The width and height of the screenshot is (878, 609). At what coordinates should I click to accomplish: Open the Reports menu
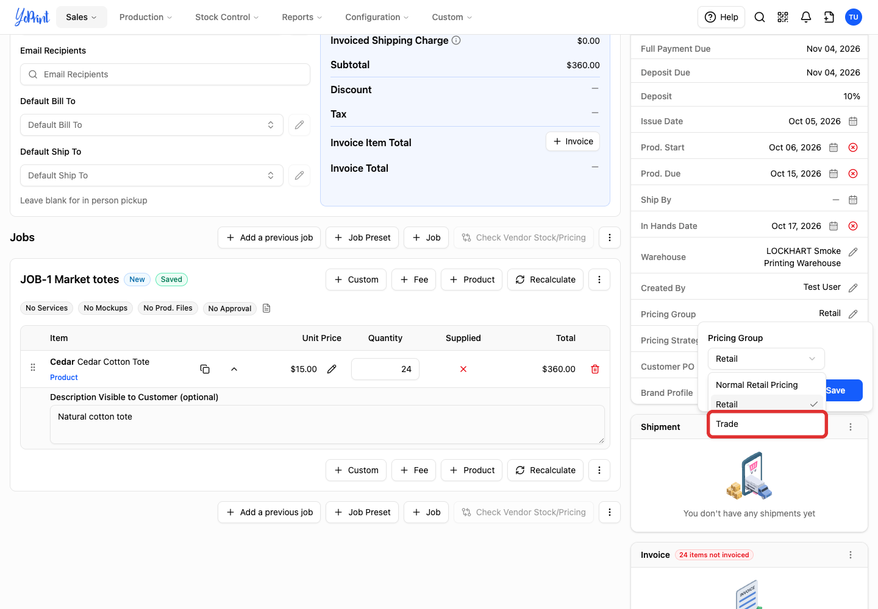(302, 17)
